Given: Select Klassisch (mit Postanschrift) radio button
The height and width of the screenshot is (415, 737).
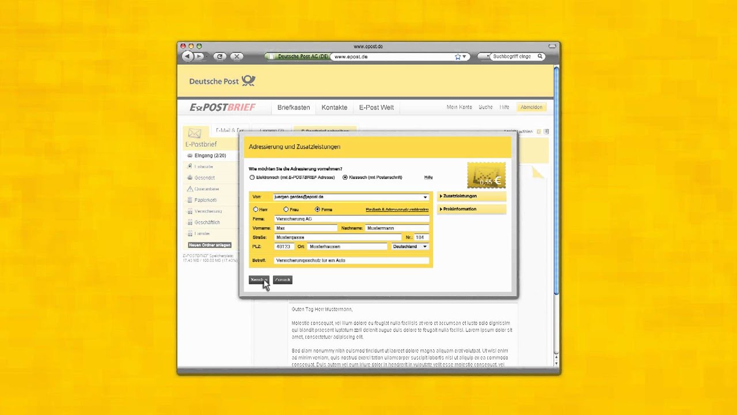Looking at the screenshot, I should 345,178.
